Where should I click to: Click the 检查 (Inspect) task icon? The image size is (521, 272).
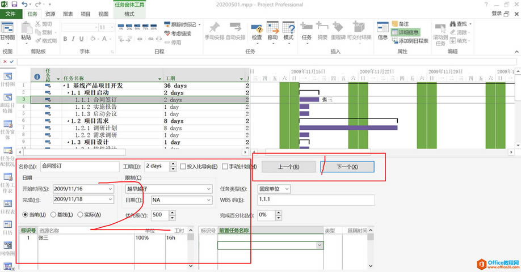[x=257, y=28]
